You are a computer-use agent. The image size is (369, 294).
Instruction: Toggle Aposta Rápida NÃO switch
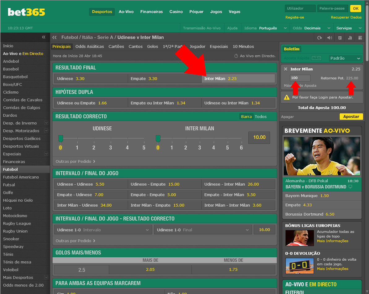click(316, 58)
